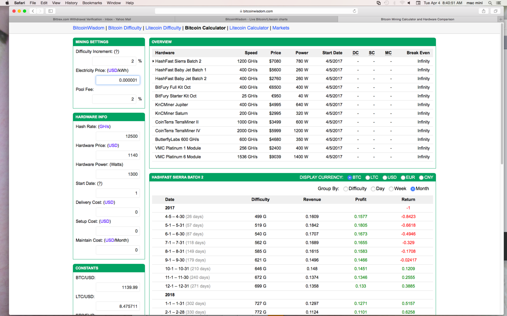Click the SC column header
The image size is (507, 316).
[x=372, y=53]
